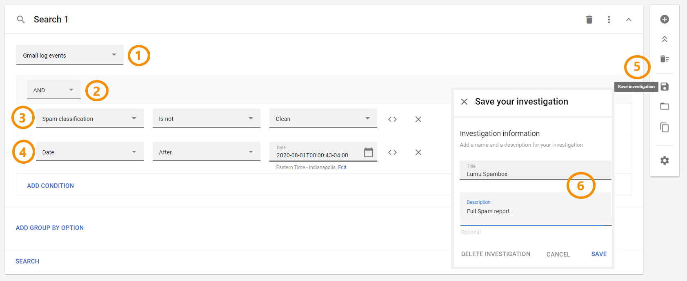
Task: Click the trash icon in Search 1 header
Action: [x=589, y=20]
